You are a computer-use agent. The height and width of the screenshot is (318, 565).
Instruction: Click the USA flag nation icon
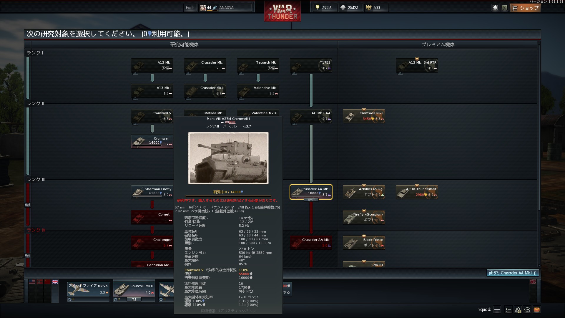coord(32,282)
